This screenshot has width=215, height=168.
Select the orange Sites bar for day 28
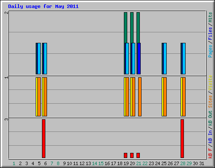point(184,97)
